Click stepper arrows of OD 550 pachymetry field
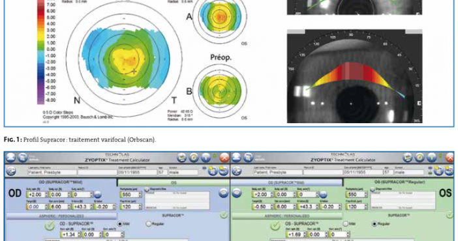The height and width of the screenshot is (241, 458). [x=140, y=195]
